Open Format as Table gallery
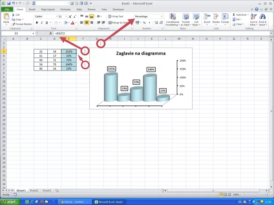 [186, 19]
